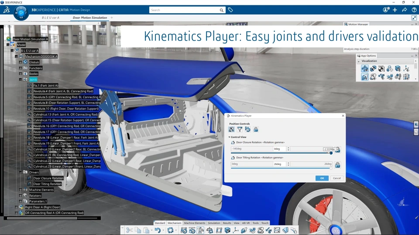Select Door Closure Rotation driver in tree

[48, 178]
